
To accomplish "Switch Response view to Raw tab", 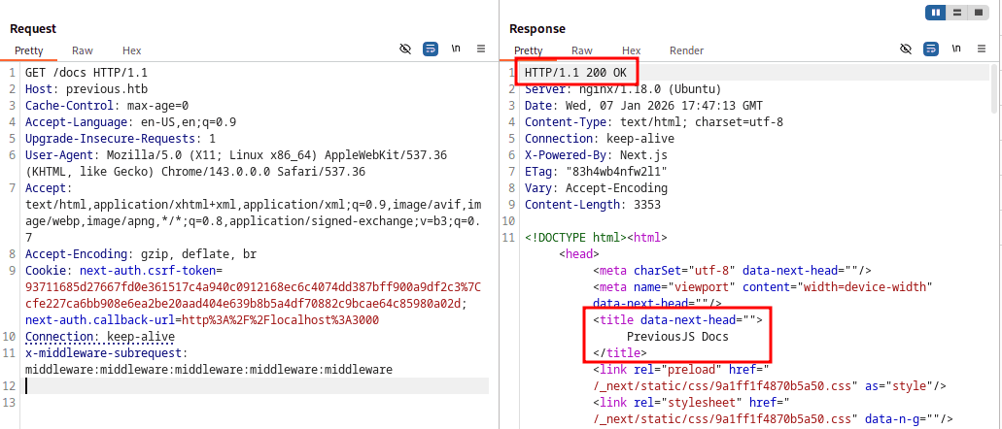I will (x=582, y=50).
